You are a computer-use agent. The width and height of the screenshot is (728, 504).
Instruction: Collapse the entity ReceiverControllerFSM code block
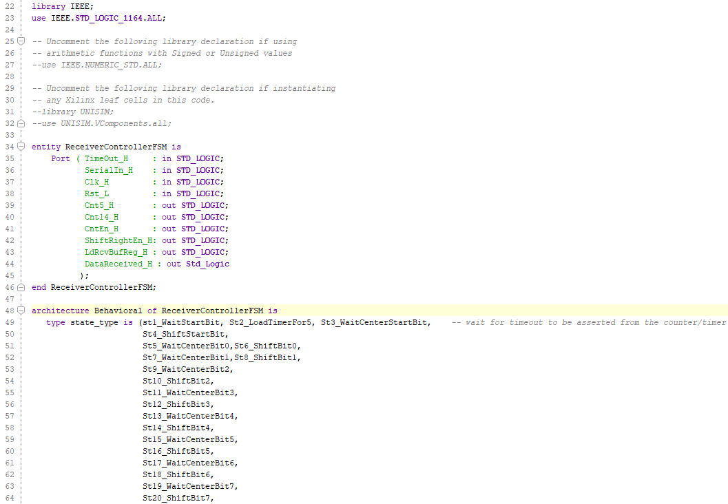(x=21, y=146)
